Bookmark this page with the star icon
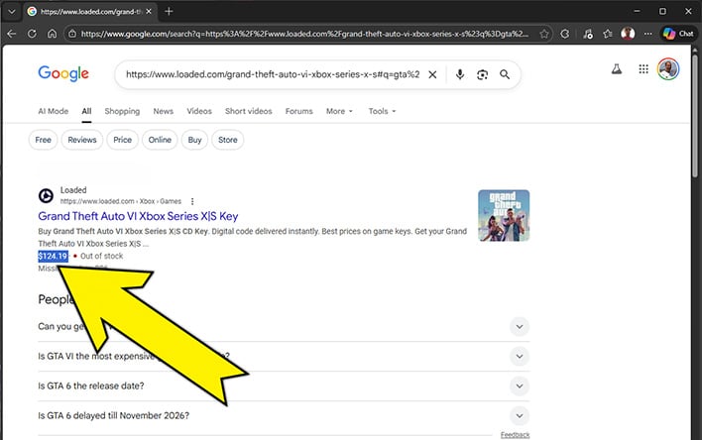702x440 pixels. tap(544, 34)
